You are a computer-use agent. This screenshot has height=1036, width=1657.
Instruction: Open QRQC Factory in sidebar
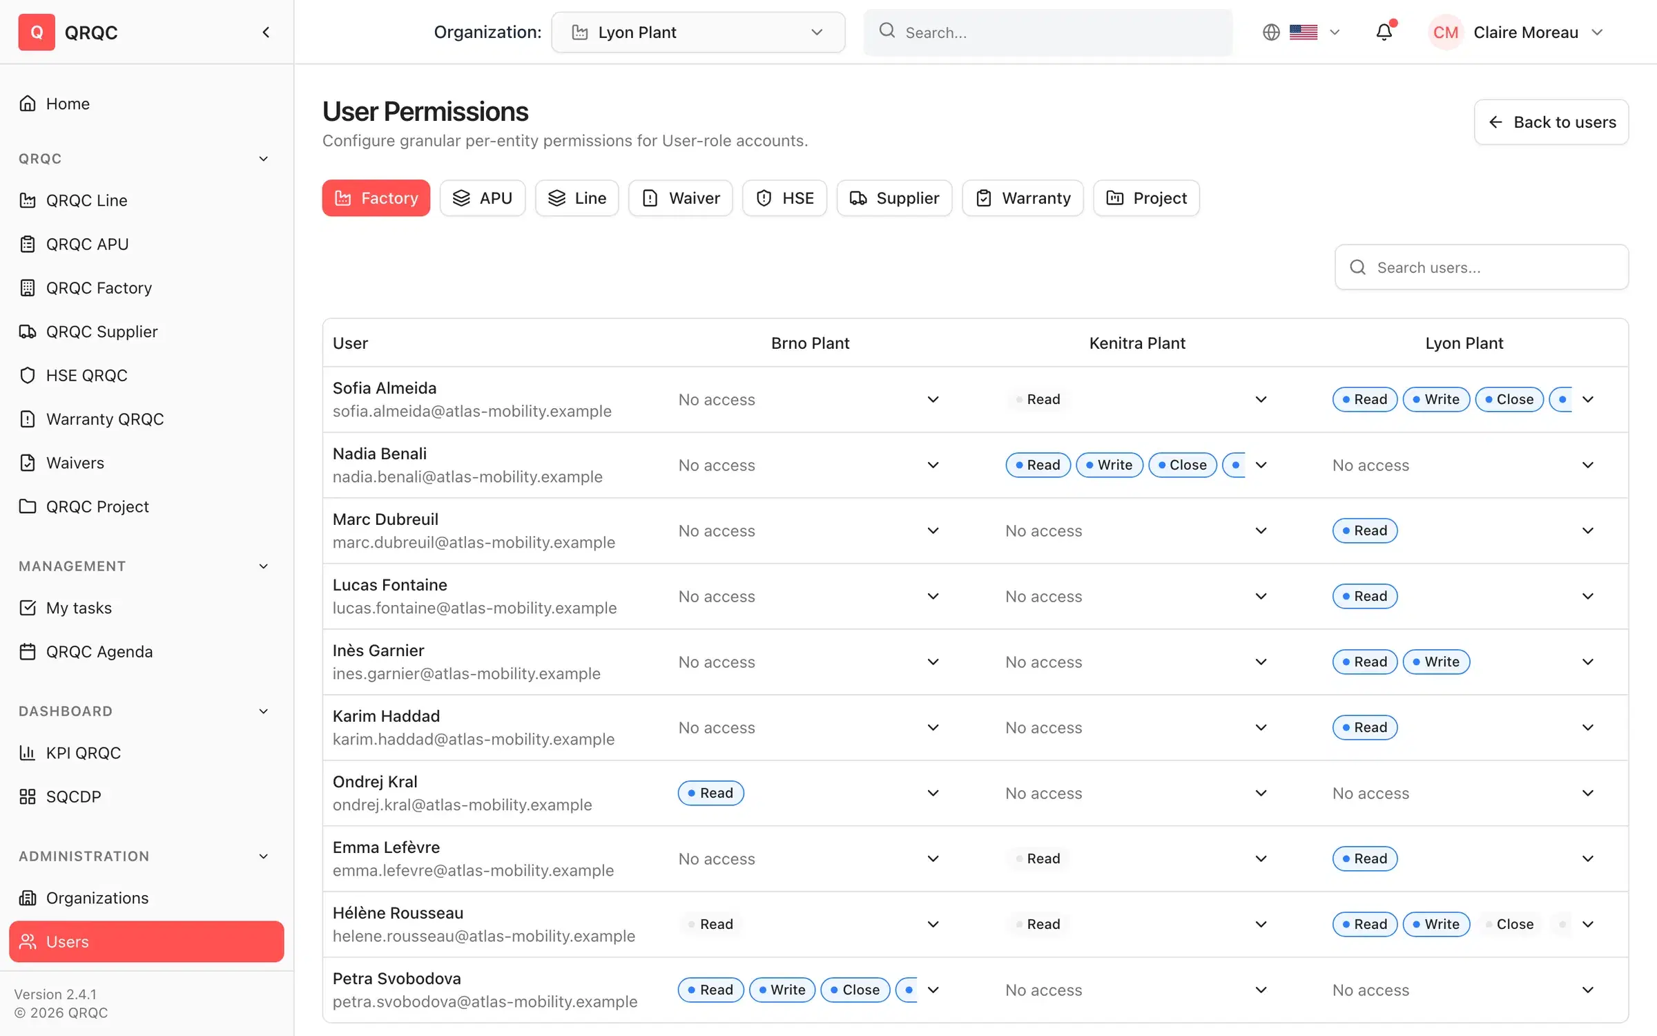(146, 287)
